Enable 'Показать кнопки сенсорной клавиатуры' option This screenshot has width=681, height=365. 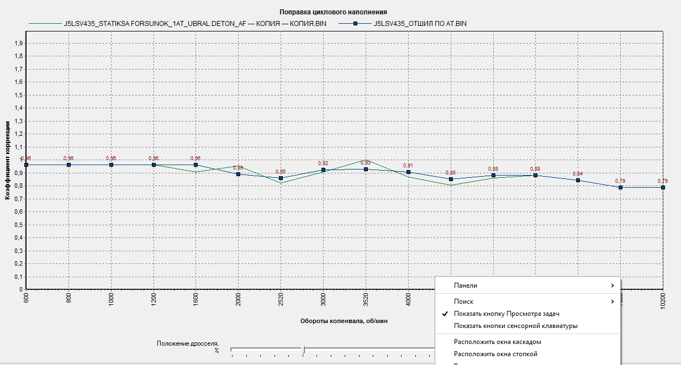(x=515, y=326)
